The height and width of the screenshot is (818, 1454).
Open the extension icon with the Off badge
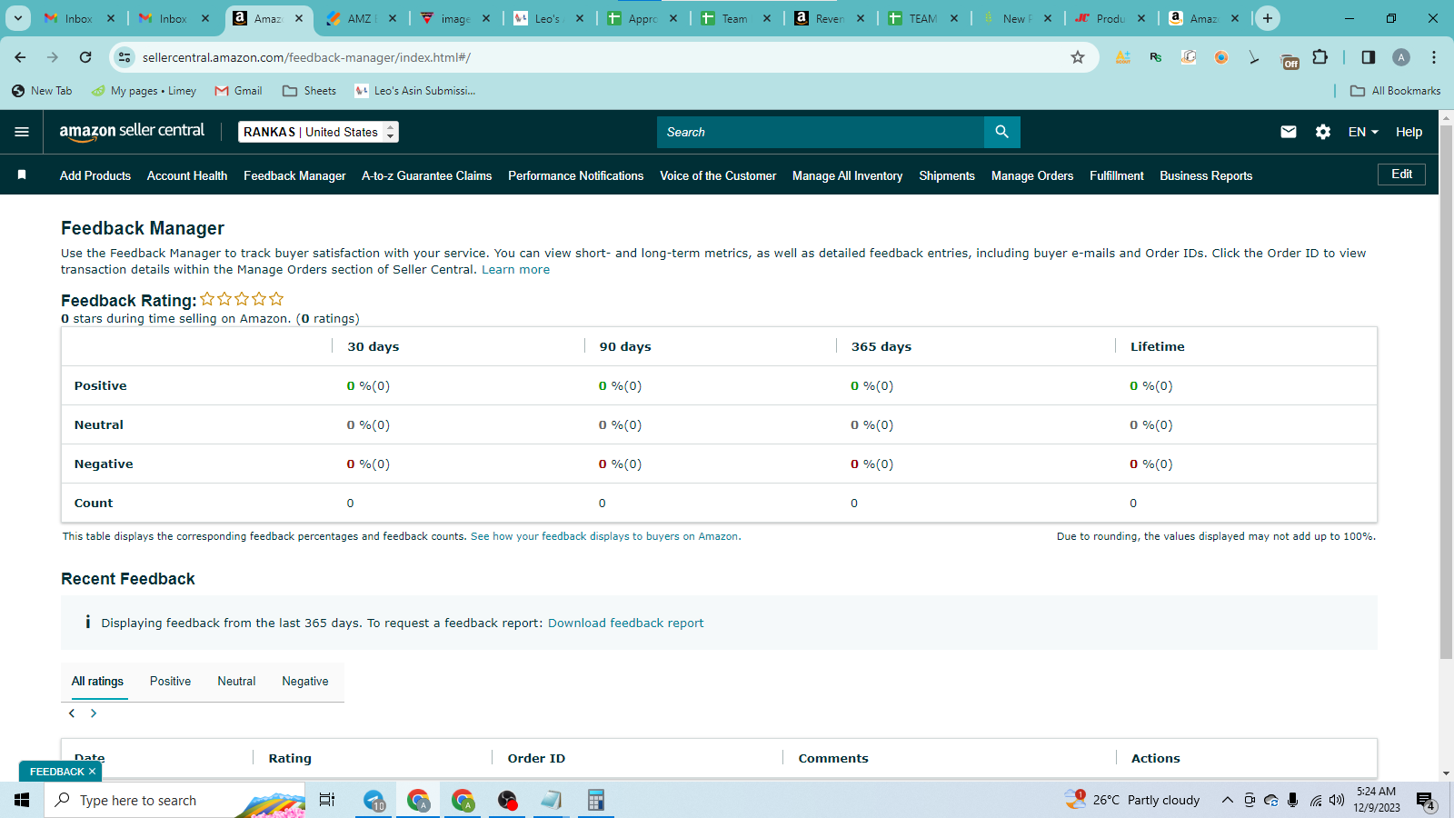pos(1289,58)
